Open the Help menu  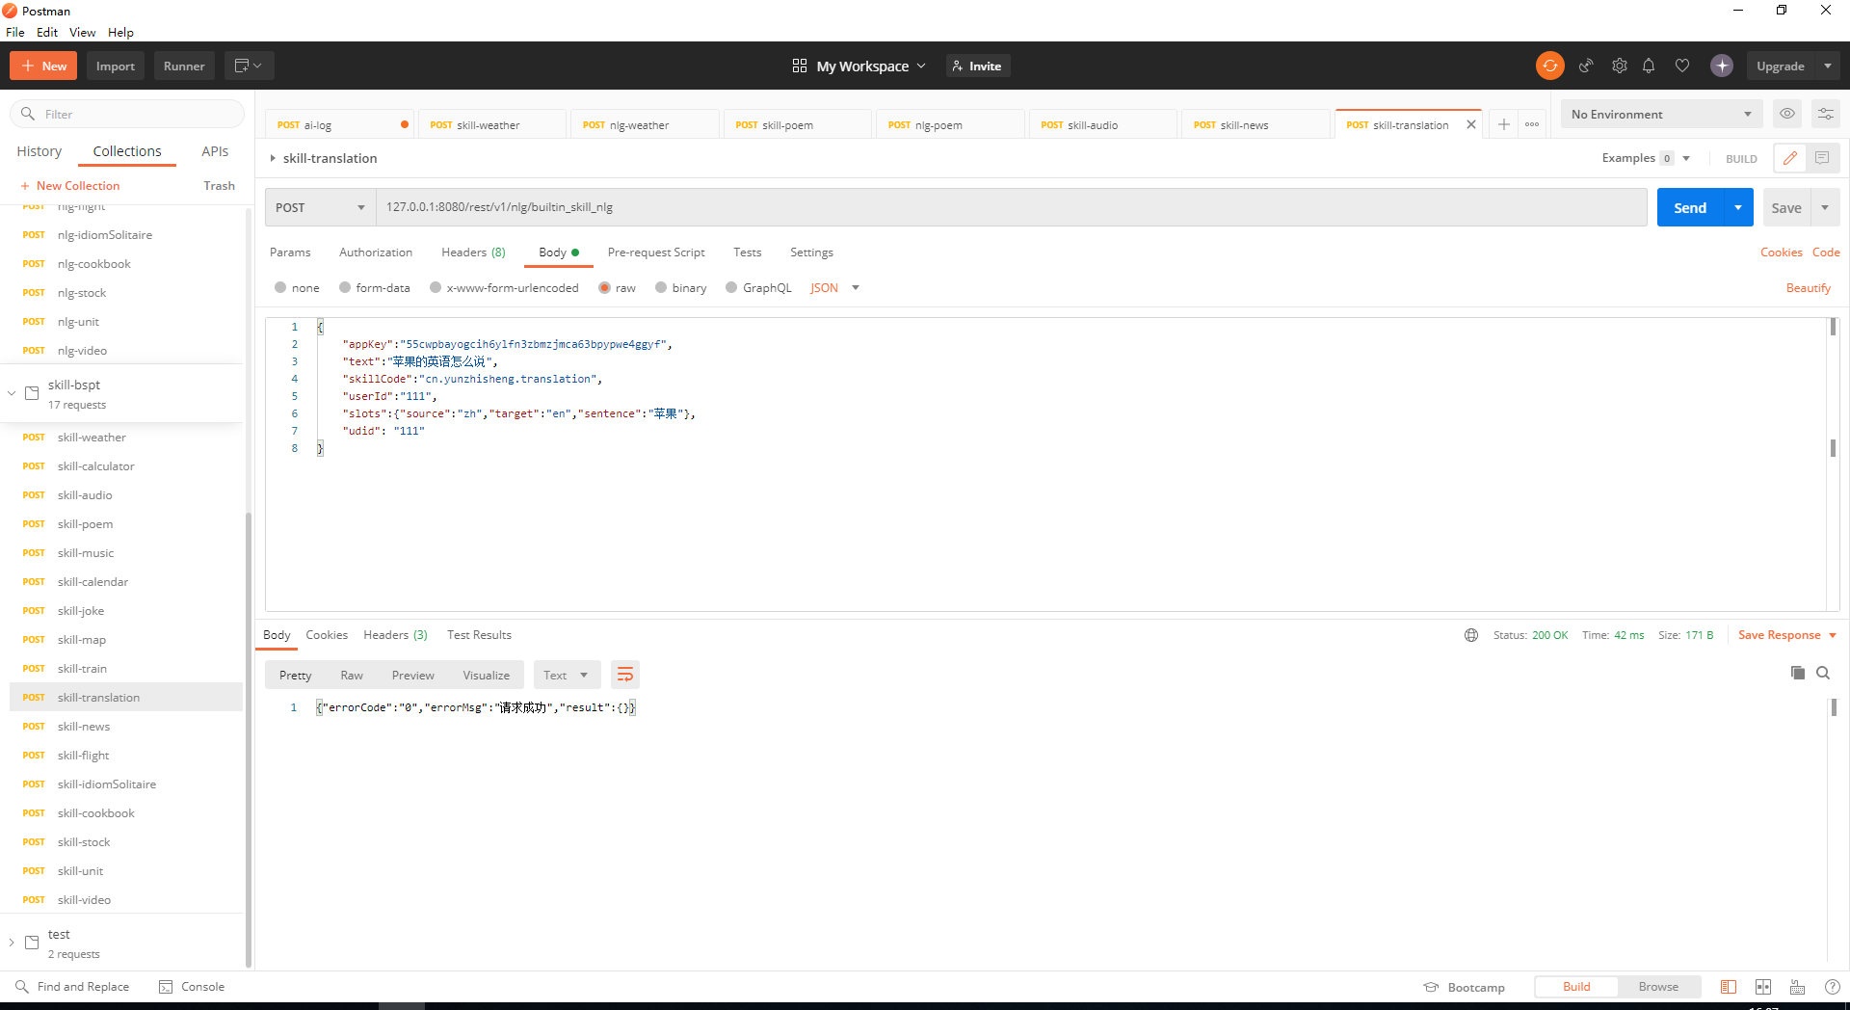click(120, 32)
